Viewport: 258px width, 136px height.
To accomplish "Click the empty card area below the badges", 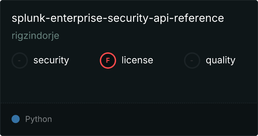I will [x=129, y=85].
